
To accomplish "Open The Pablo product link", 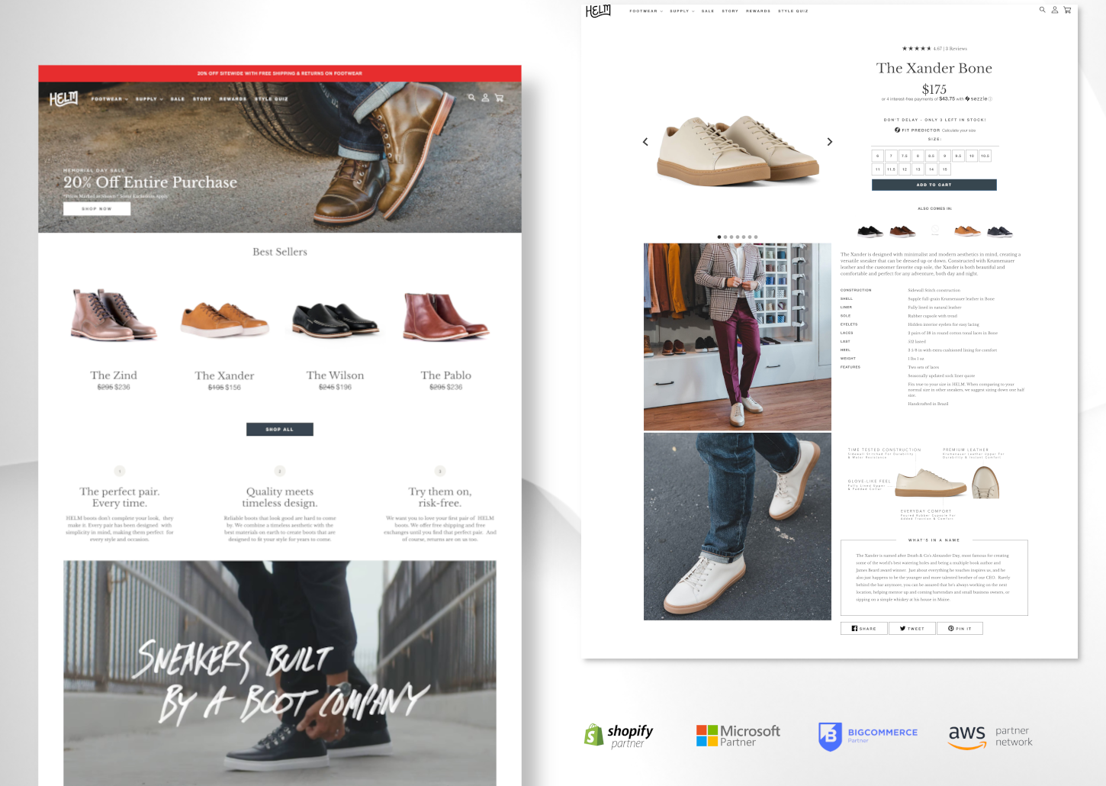I will (x=446, y=375).
